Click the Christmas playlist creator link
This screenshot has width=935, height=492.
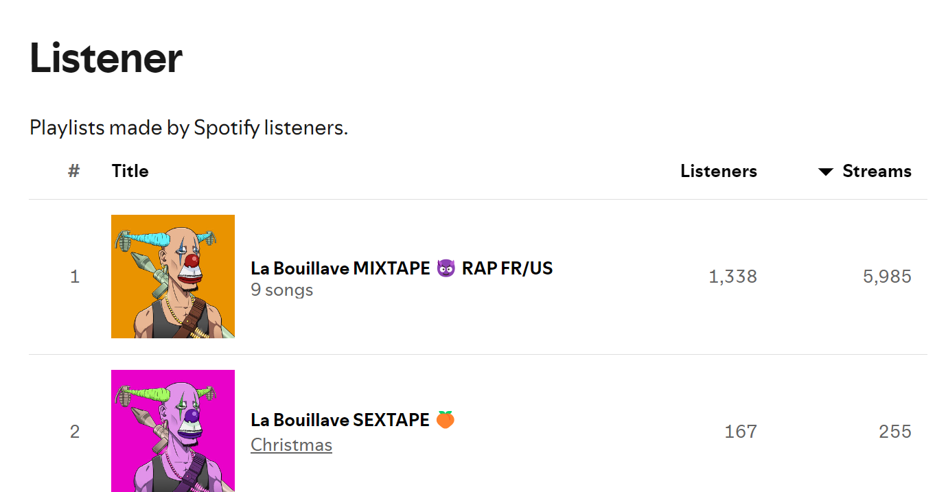291,445
